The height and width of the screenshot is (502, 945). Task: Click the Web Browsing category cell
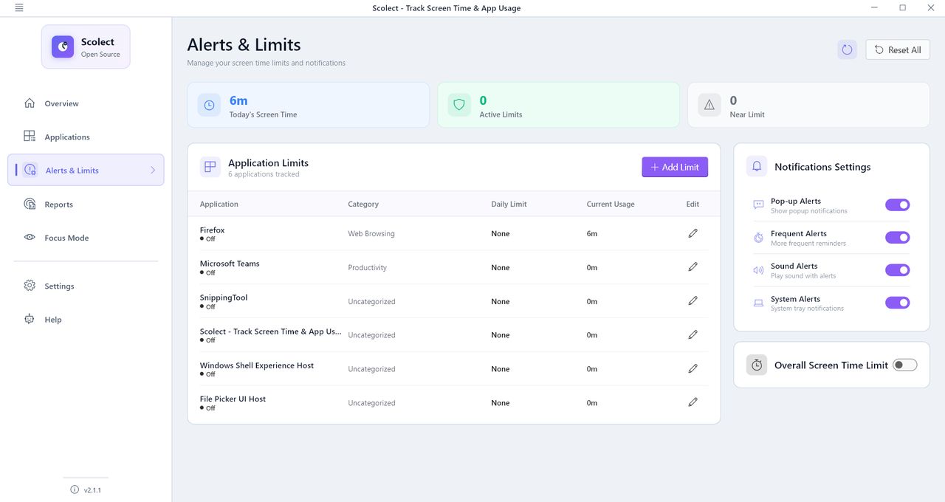(371, 233)
